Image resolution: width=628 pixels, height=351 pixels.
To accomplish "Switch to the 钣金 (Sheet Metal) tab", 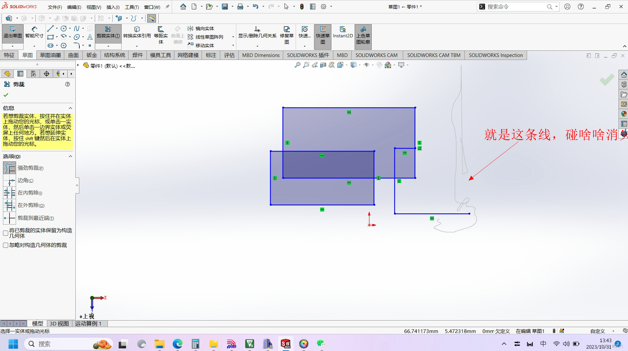I will pyautogui.click(x=92, y=55).
